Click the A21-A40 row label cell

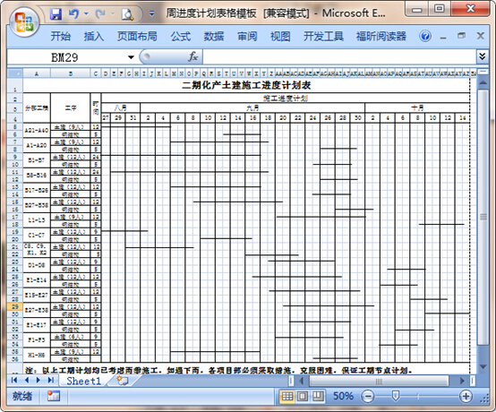pyautogui.click(x=37, y=131)
